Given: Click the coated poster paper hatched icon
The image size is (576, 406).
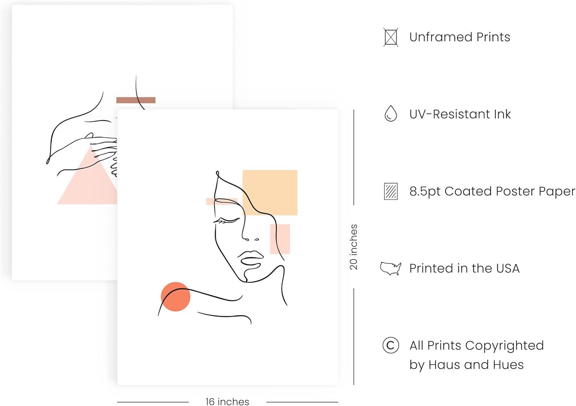Looking at the screenshot, I should tap(391, 191).
